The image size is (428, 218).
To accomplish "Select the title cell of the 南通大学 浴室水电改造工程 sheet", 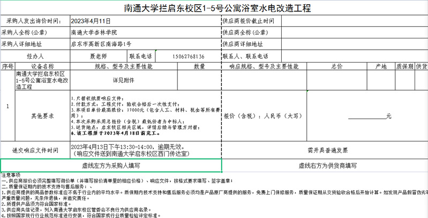I will (x=214, y=8).
